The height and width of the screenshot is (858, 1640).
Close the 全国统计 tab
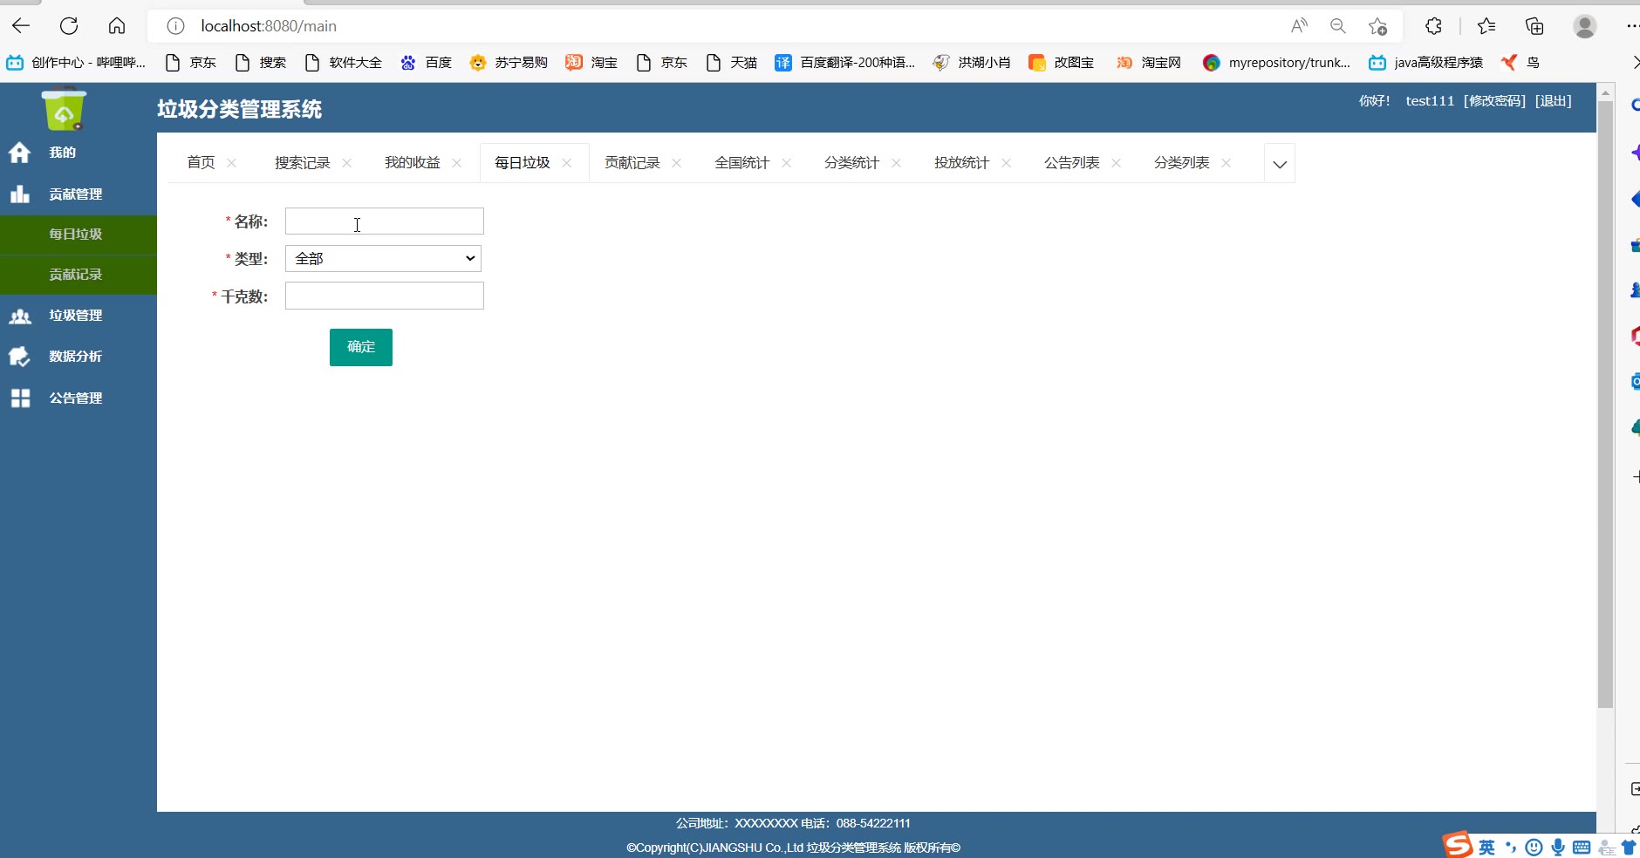click(x=786, y=163)
